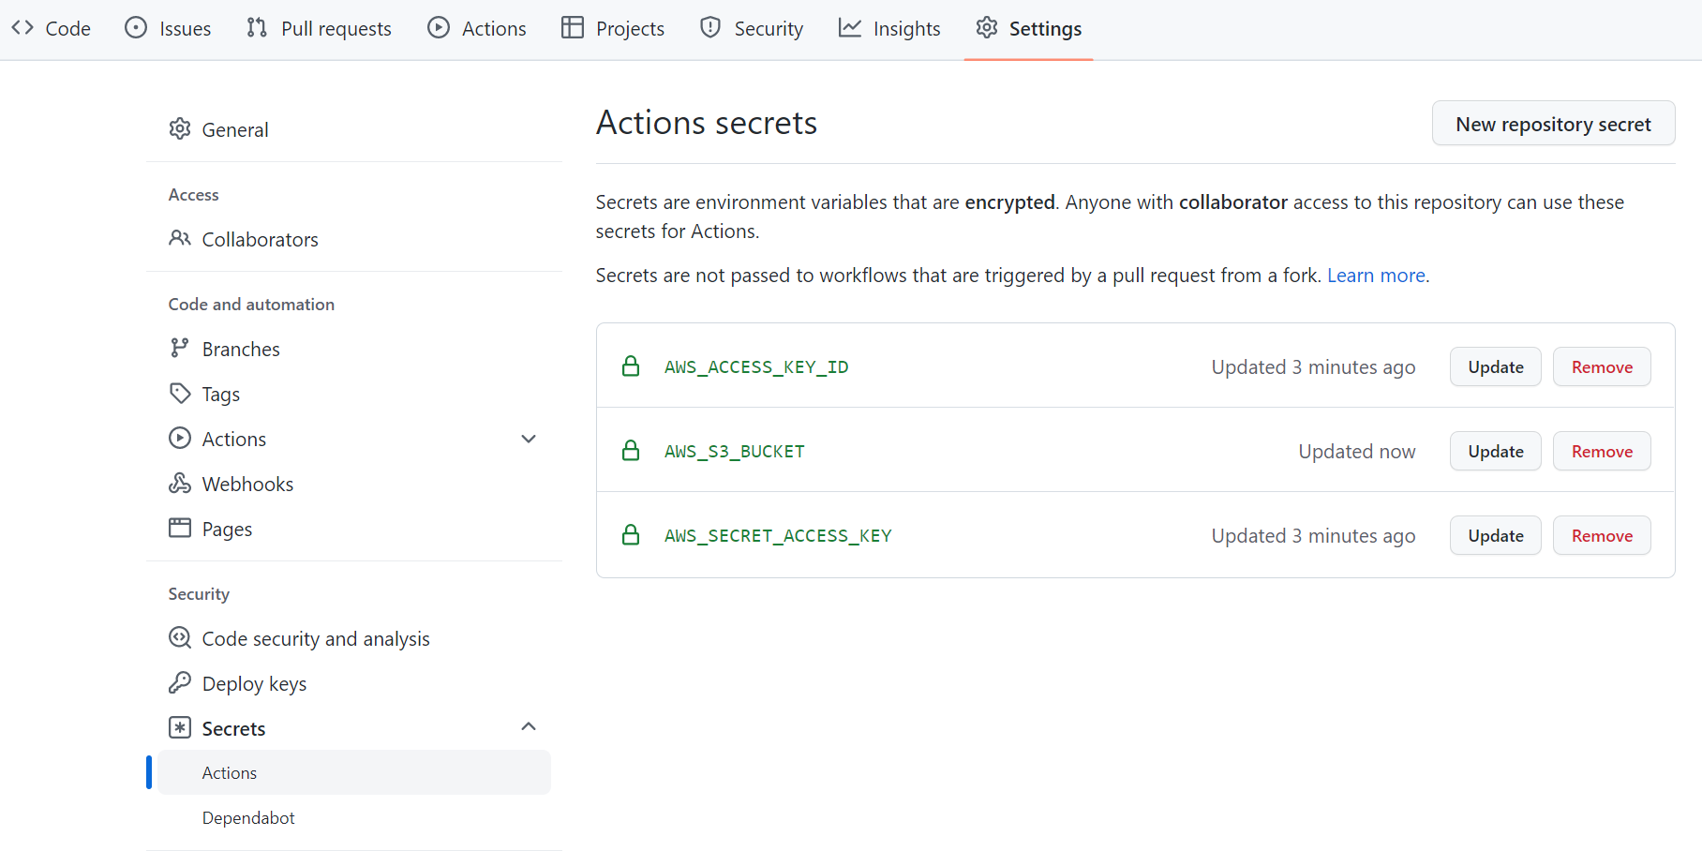Open the Code tab
This screenshot has height=866, width=1702.
coord(52,28)
